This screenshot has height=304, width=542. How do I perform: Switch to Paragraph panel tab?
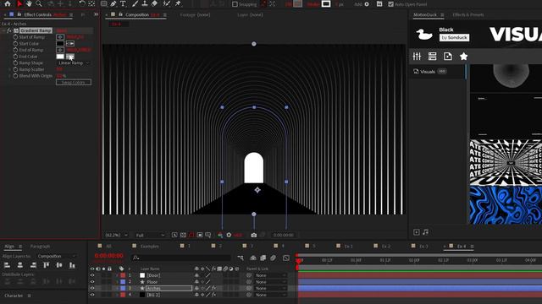[x=40, y=247]
